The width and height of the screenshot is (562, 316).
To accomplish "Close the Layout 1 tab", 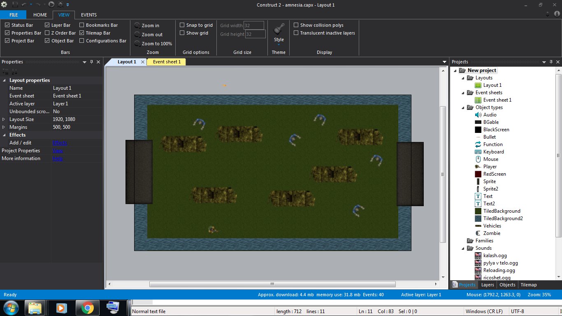I will (142, 62).
